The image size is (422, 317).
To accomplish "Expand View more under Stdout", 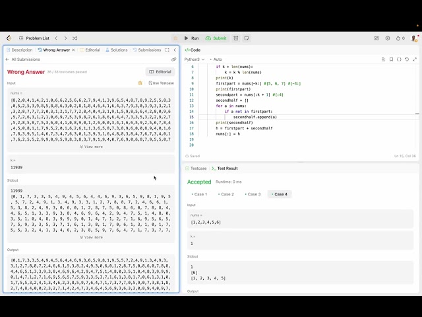I will (91, 237).
